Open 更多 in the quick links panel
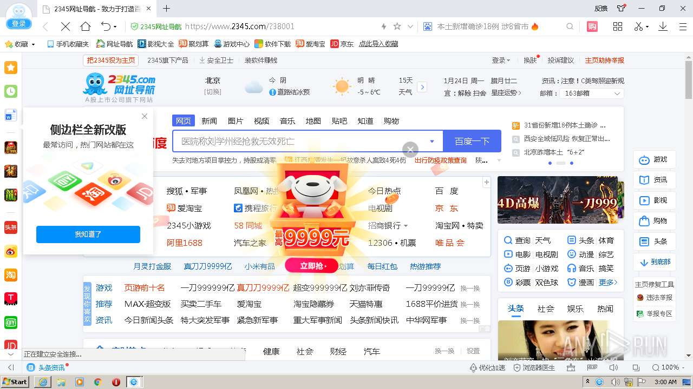Image resolution: width=693 pixels, height=389 pixels. tap(608, 283)
